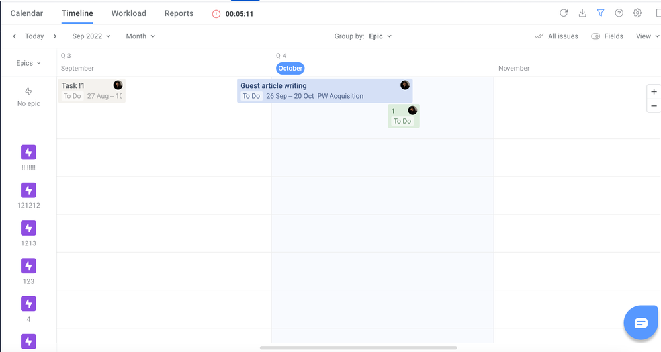
Task: Click the PW Acquisition label on the card
Action: tap(340, 96)
